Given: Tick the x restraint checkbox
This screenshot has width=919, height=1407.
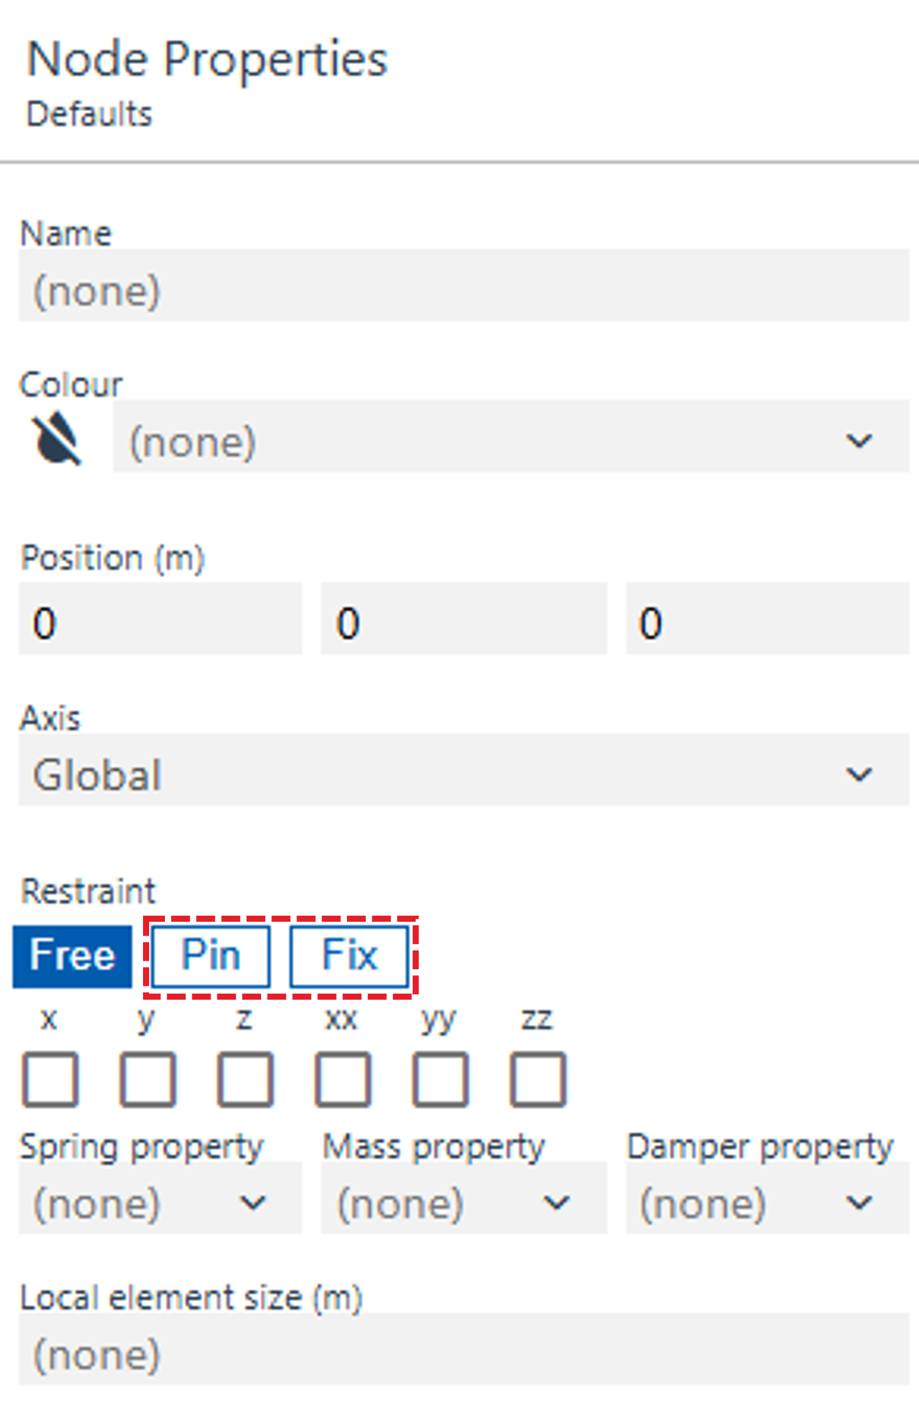Looking at the screenshot, I should coord(51,1079).
